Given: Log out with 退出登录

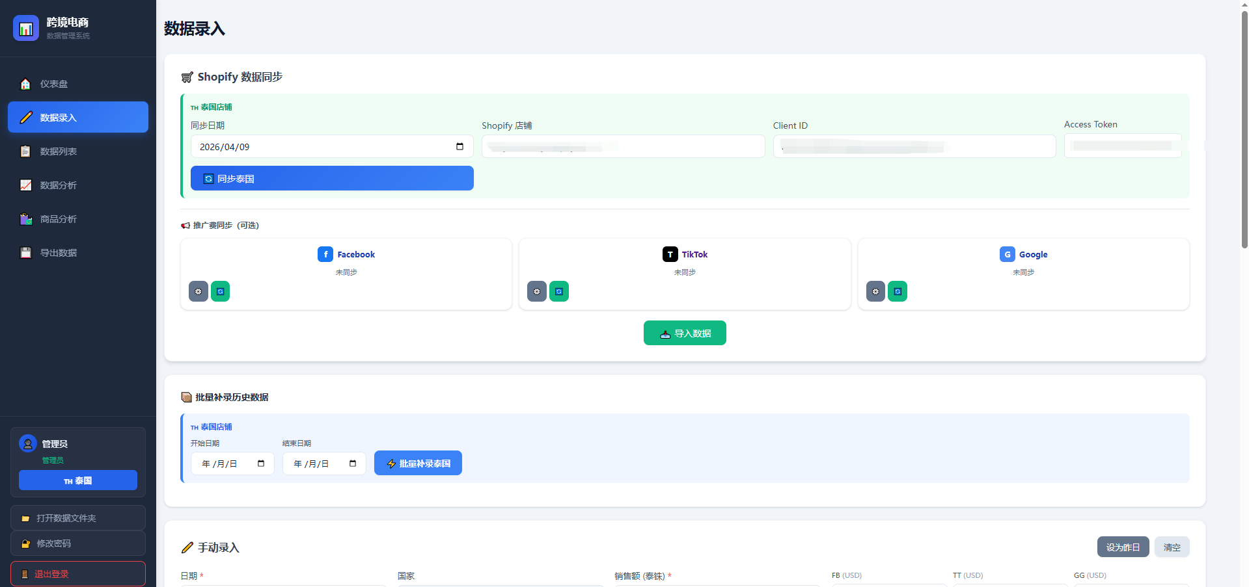Looking at the screenshot, I should 78,573.
